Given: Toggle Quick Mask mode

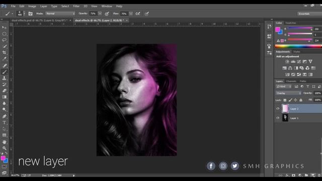Looking at the screenshot, I should point(4,166).
